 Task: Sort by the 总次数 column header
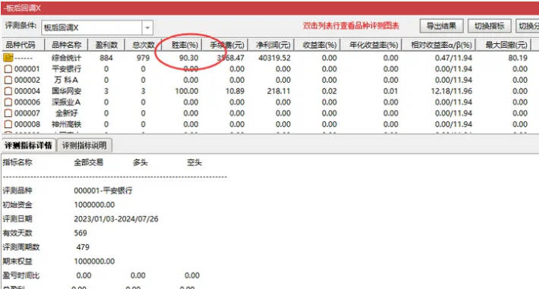point(143,45)
